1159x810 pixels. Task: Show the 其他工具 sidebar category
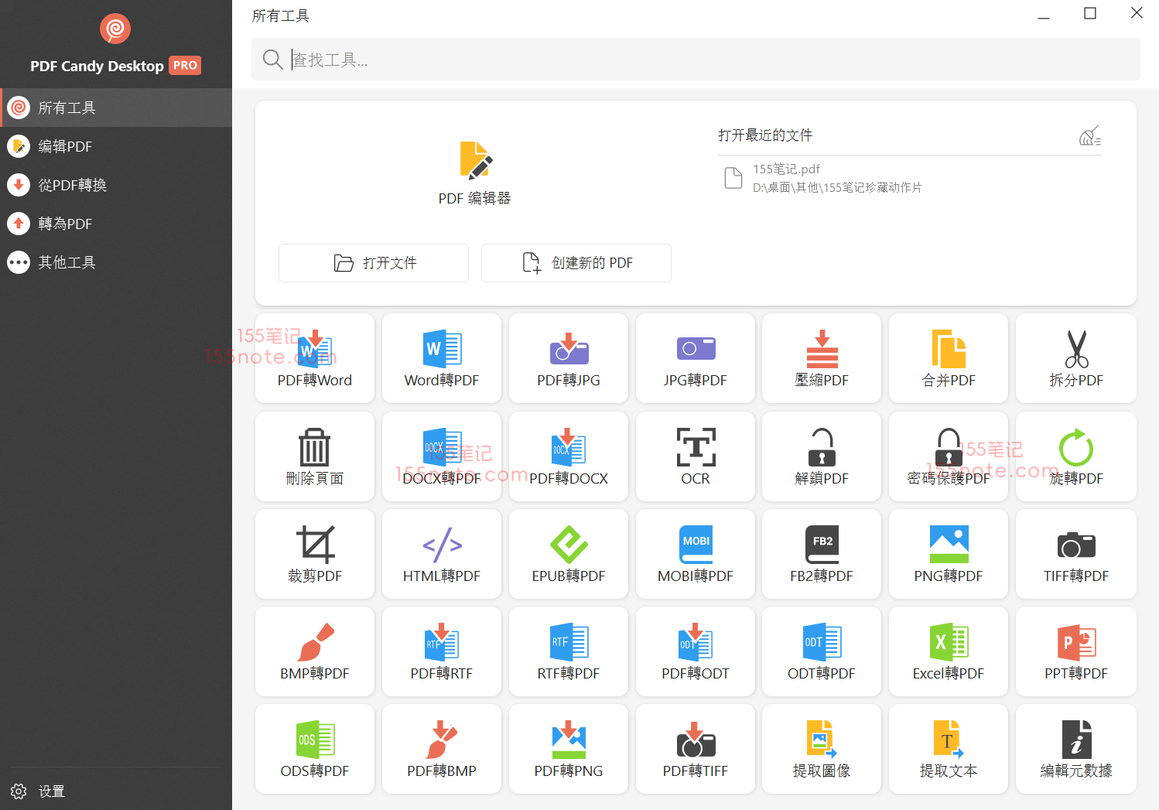coord(67,262)
